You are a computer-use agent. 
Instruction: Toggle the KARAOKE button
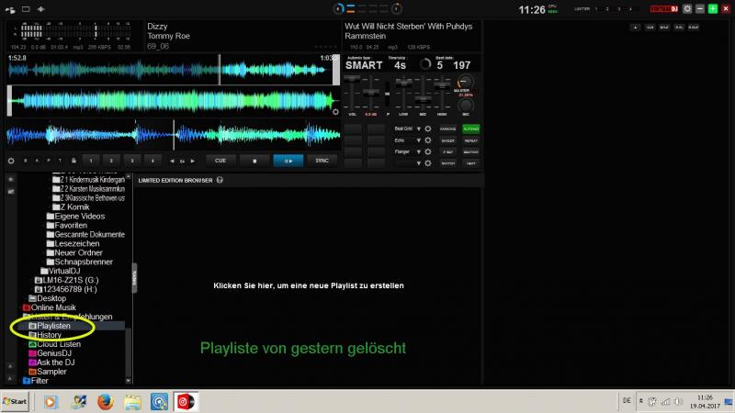tap(447, 128)
